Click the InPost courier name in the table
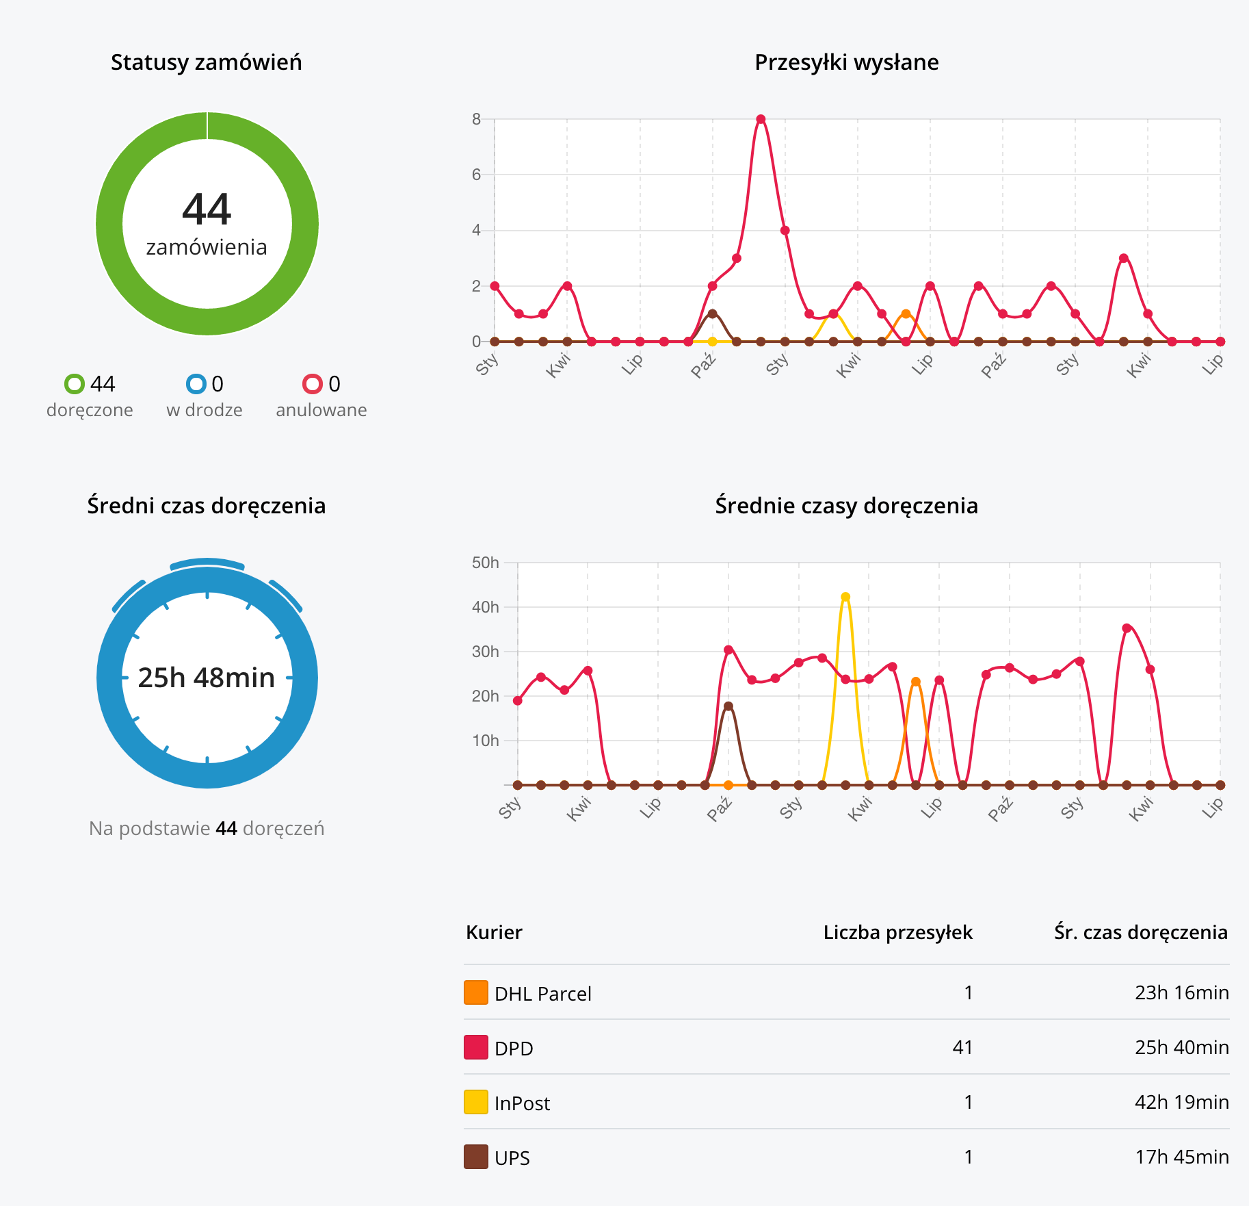Screen dimensions: 1249x1206 click(522, 1103)
